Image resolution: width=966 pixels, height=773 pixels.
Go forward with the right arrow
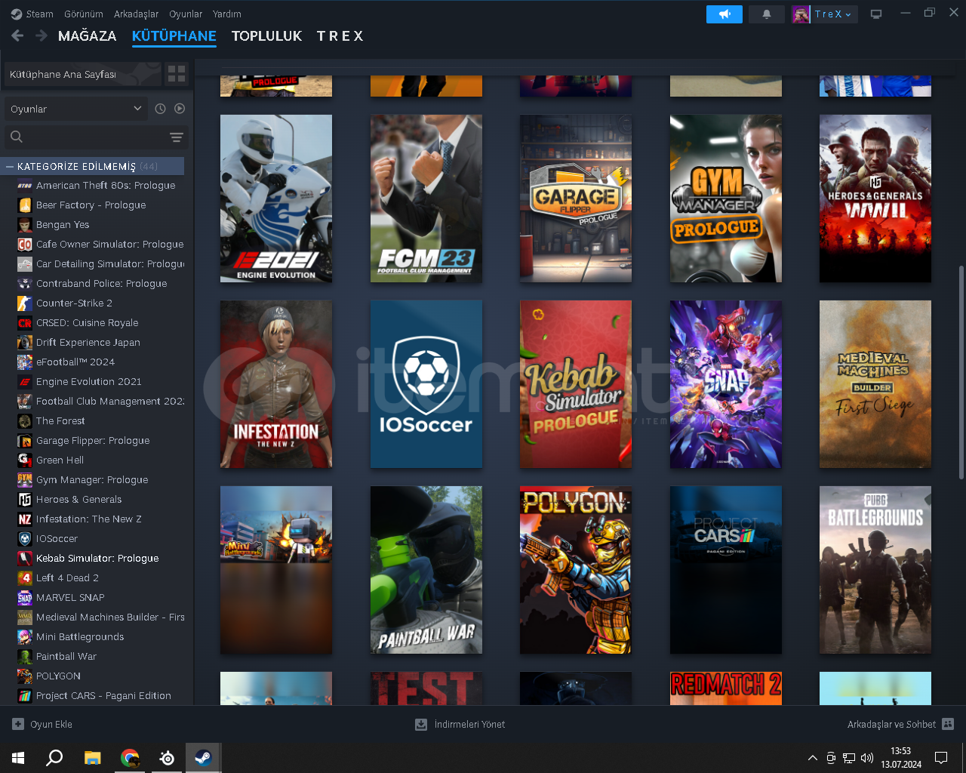[x=42, y=35]
